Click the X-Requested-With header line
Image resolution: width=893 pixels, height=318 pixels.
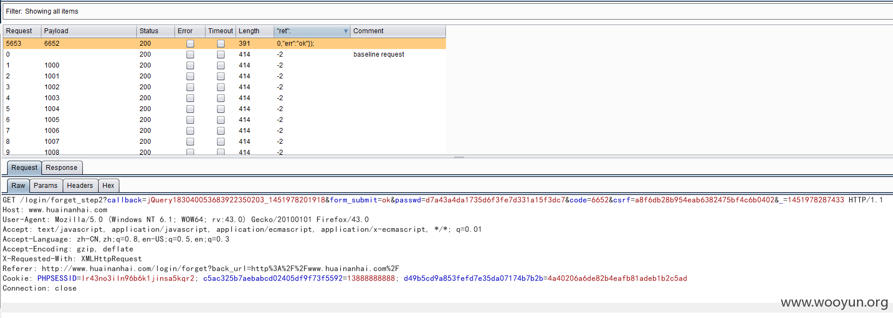(72, 259)
